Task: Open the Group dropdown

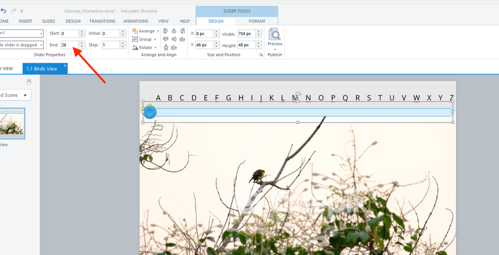Action: coord(144,39)
